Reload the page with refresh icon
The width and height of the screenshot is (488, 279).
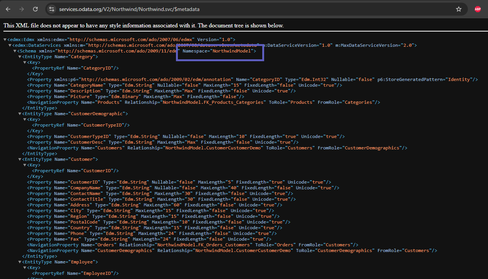[x=35, y=9]
